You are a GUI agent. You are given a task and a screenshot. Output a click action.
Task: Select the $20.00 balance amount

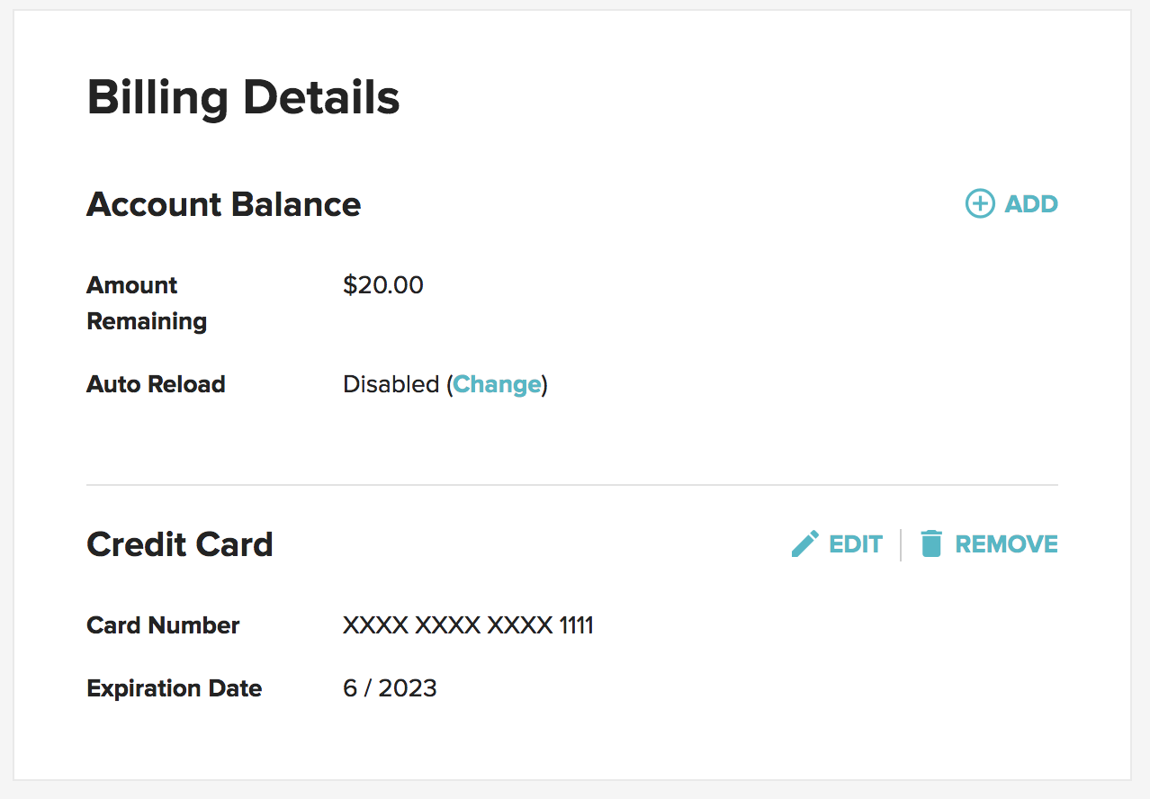(382, 286)
